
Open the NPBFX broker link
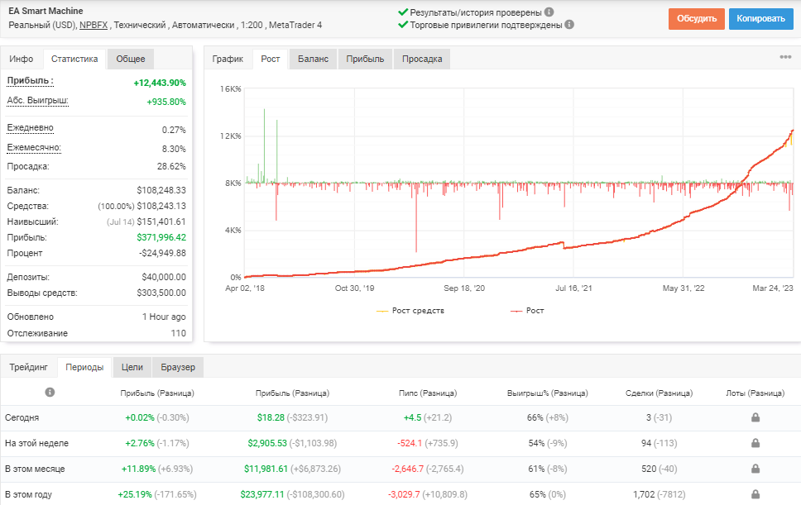(x=94, y=25)
